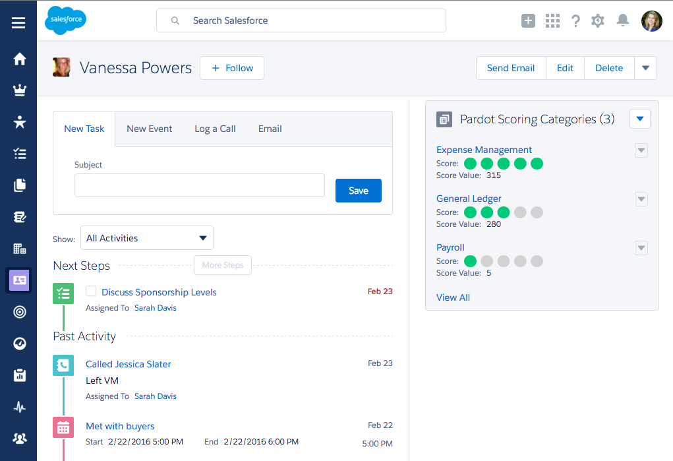Open Payroll row dropdown
Screen dimensions: 673x461
click(641, 248)
